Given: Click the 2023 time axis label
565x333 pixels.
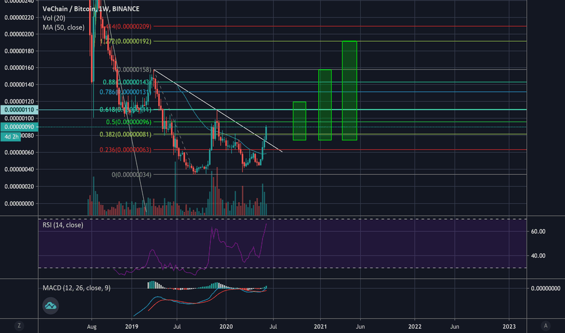Looking at the screenshot, I should click(509, 326).
